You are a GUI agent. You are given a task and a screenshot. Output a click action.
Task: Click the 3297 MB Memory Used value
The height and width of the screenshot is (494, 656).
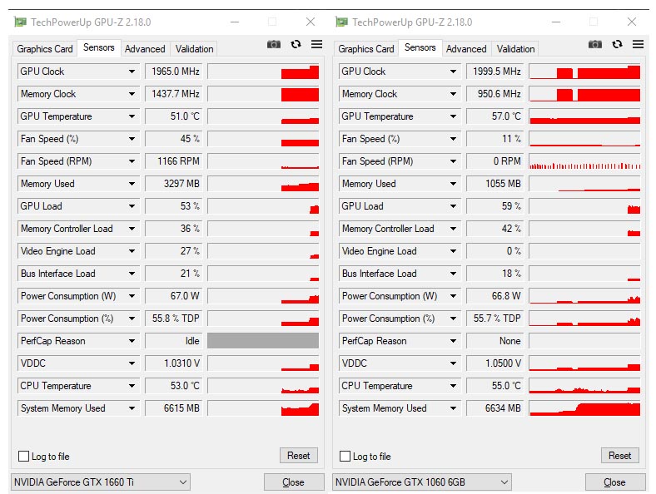(x=174, y=184)
